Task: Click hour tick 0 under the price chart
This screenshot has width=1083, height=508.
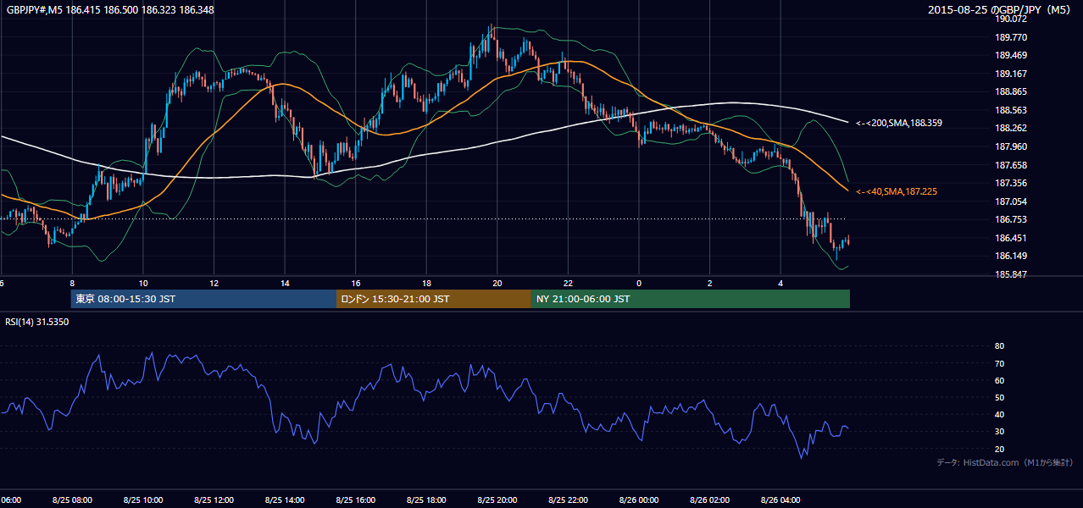Action: (639, 284)
